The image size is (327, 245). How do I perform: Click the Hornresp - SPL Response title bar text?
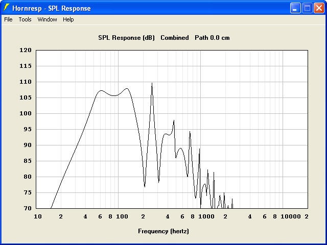point(52,8)
